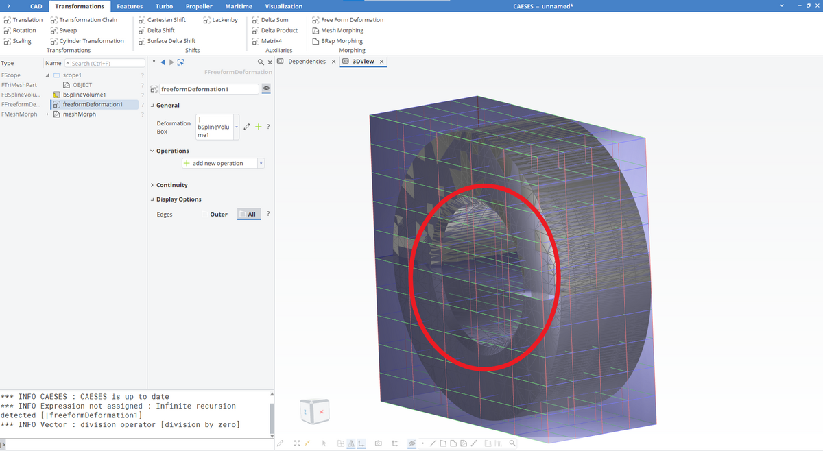
Task: Activate zoom-to-fit in the 3D view toolbar
Action: [x=296, y=443]
